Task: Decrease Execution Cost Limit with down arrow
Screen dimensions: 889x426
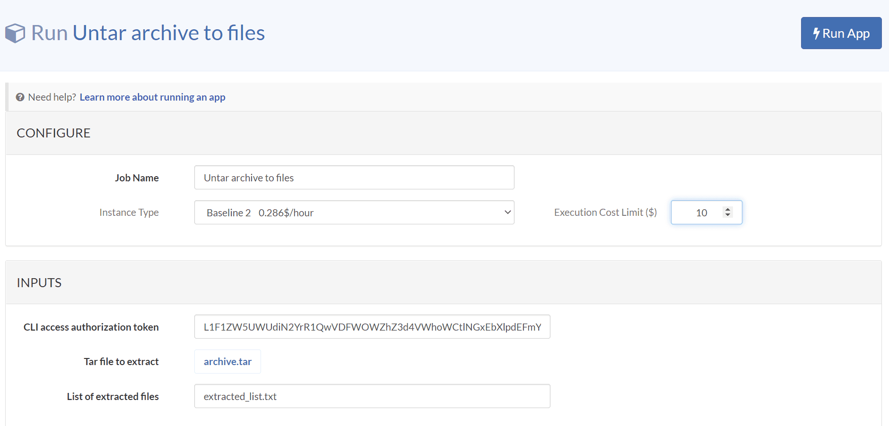Action: 728,215
